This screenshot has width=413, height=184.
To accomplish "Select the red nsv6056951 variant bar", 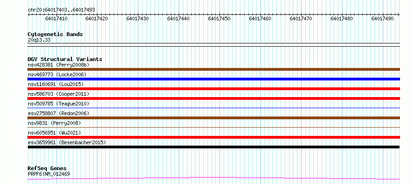I will (x=213, y=137).
